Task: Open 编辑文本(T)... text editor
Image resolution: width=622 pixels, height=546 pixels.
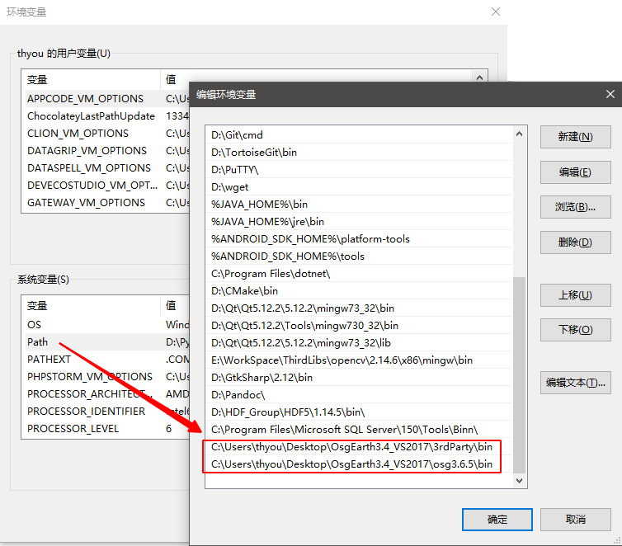Action: click(x=574, y=383)
